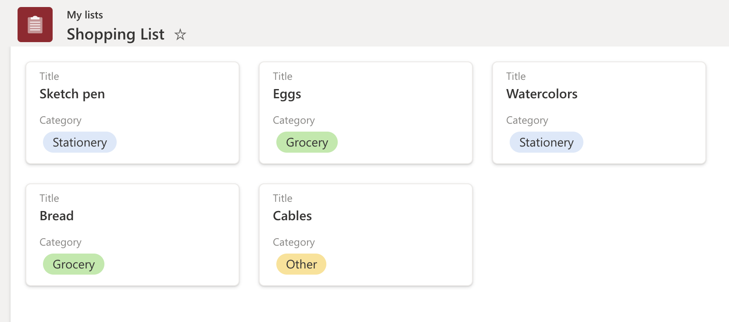Select the Stationery pill on Watercolors
The width and height of the screenshot is (729, 322).
pos(546,142)
